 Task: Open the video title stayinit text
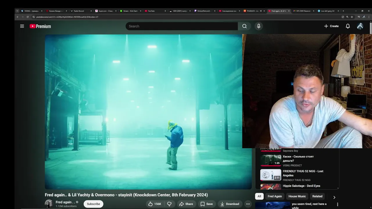pyautogui.click(x=126, y=195)
